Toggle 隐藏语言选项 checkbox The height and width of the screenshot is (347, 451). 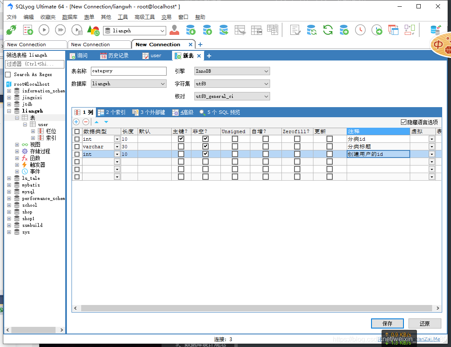(403, 122)
